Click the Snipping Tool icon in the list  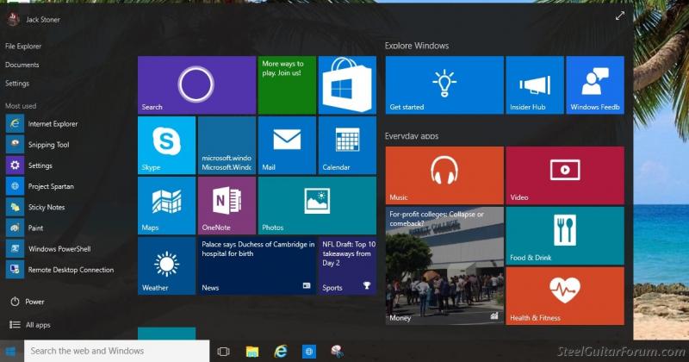tap(15, 144)
